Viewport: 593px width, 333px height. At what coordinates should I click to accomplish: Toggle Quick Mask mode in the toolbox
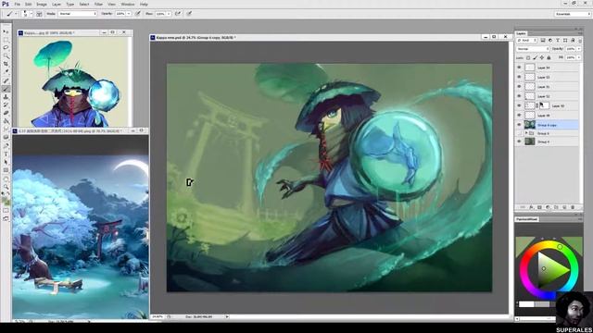6,210
